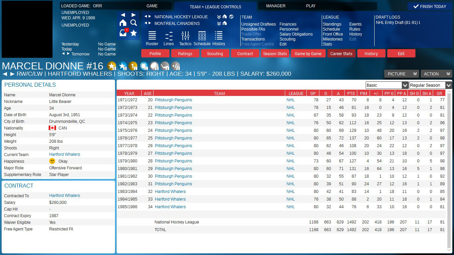Open the Regular Season dropdown
The height and width of the screenshot is (255, 454).
click(x=431, y=85)
